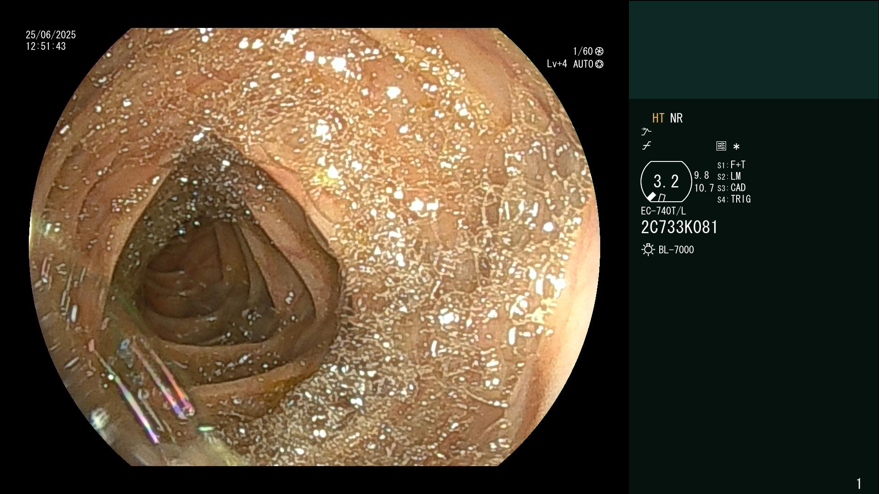Click the S4: TRIG switch assignment
This screenshot has width=879, height=494.
pyautogui.click(x=734, y=199)
